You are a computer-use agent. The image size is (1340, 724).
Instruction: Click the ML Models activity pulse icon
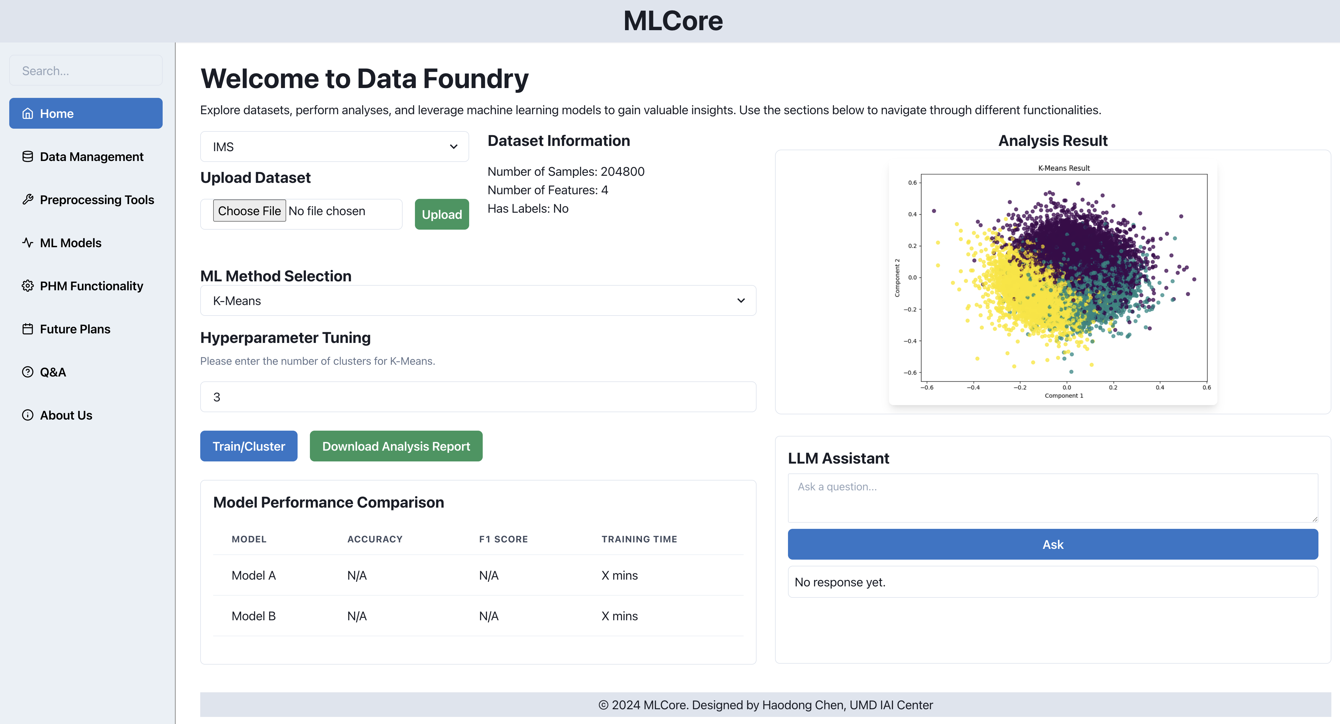[27, 243]
